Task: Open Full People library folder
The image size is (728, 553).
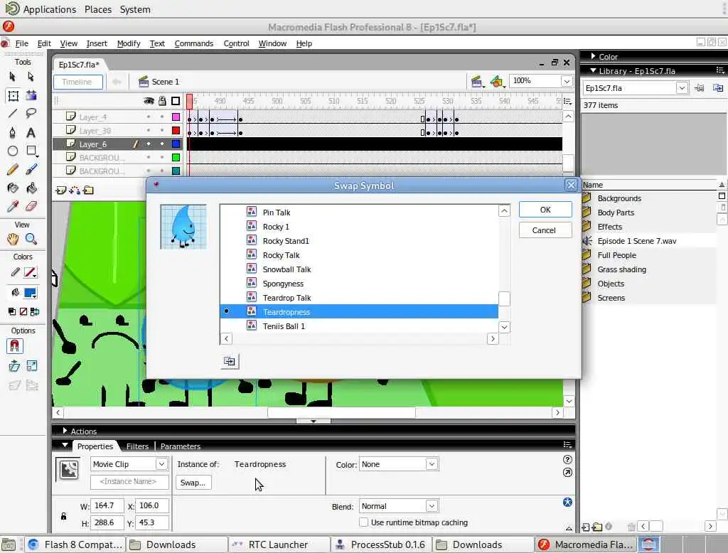Action: [616, 255]
